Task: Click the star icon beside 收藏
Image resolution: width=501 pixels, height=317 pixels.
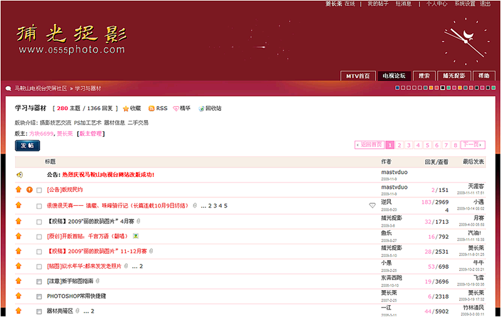Action: pyautogui.click(x=126, y=109)
